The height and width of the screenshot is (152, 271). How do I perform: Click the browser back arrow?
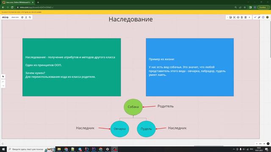point(3,8)
